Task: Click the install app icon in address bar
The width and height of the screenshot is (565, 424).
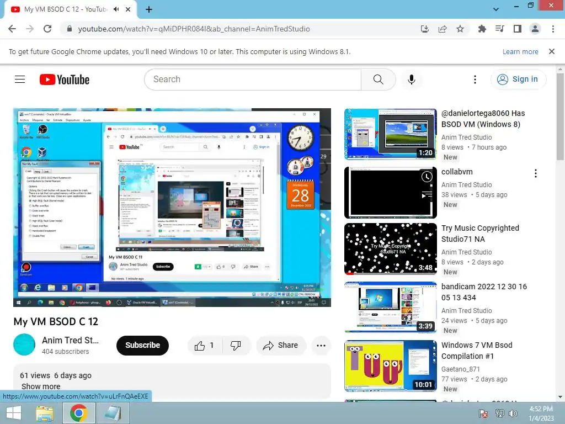Action: coord(425,29)
